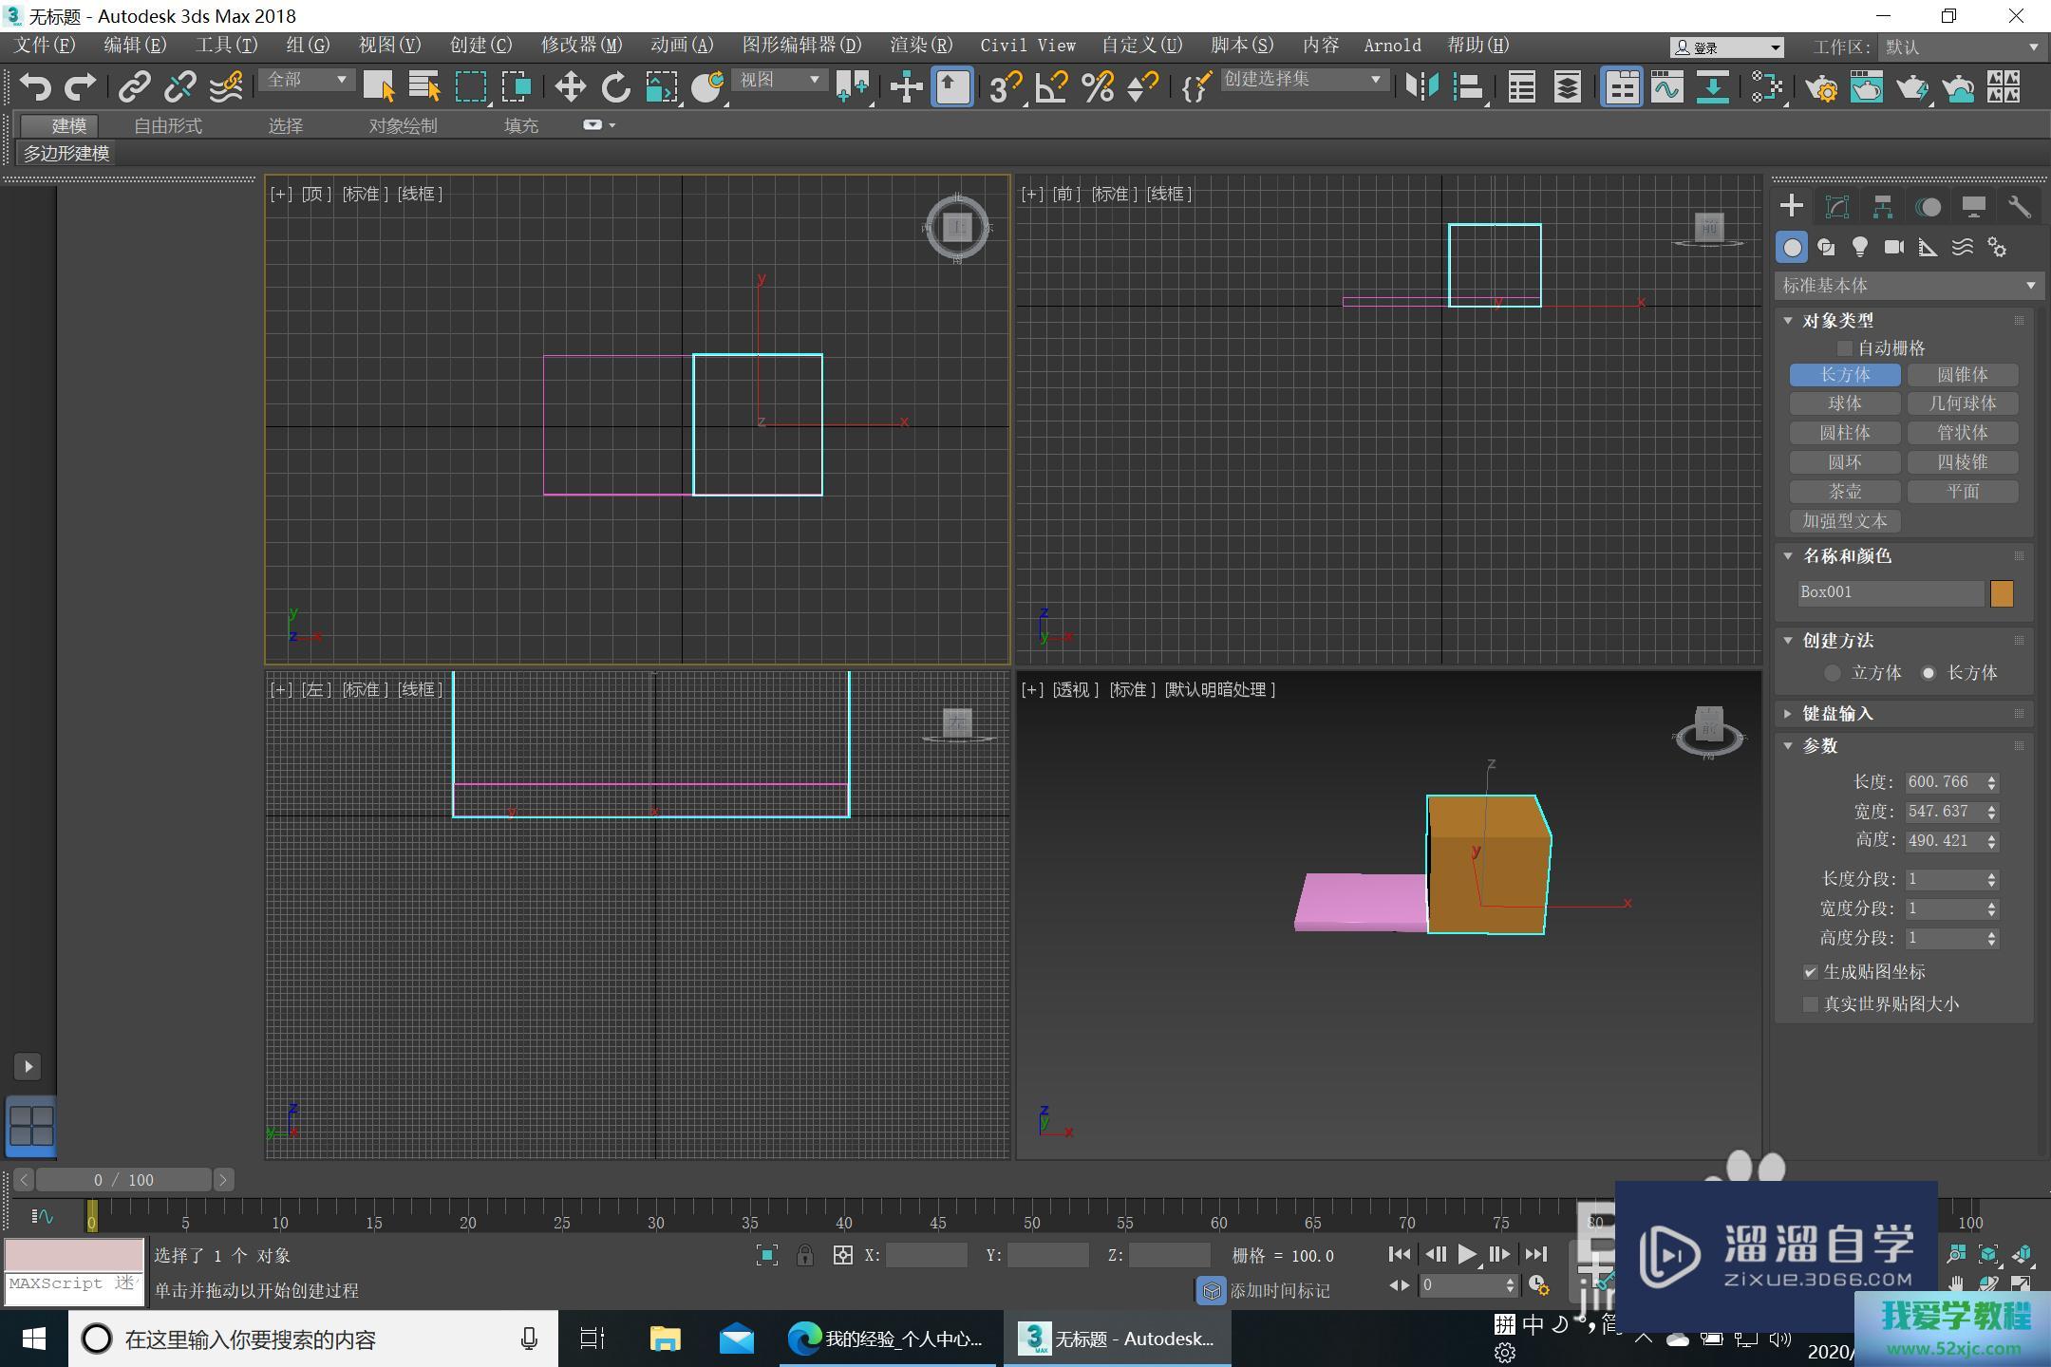2051x1367 pixels.
Task: Expand the 键盘输入 rollout
Action: 1837,713
